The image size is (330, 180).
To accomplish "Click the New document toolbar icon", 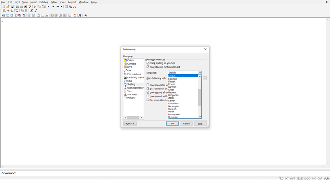I will pyautogui.click(x=4, y=7).
